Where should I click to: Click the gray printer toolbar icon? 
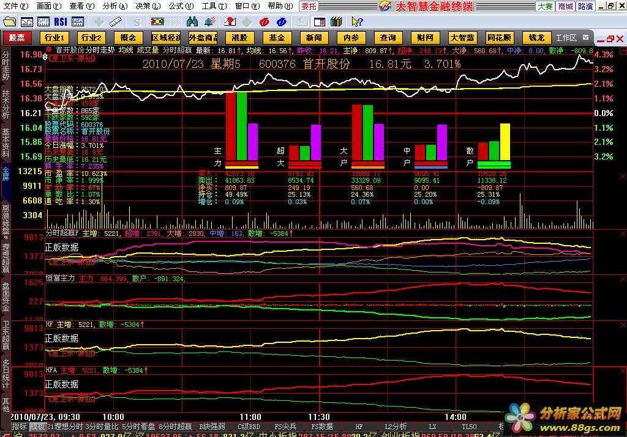pyautogui.click(x=302, y=21)
